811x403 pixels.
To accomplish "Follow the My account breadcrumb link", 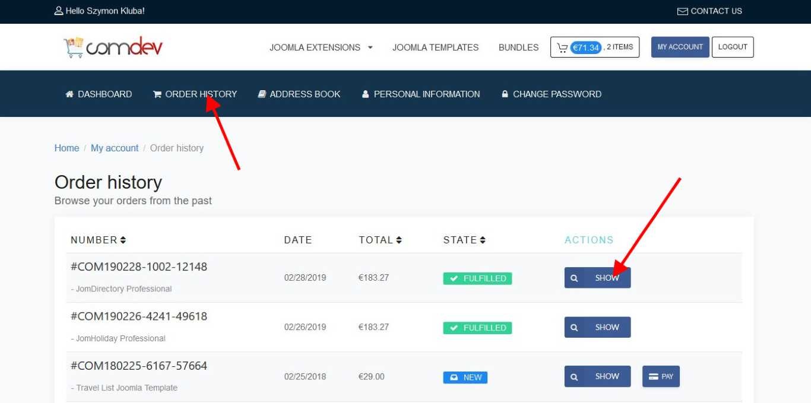I will point(115,148).
